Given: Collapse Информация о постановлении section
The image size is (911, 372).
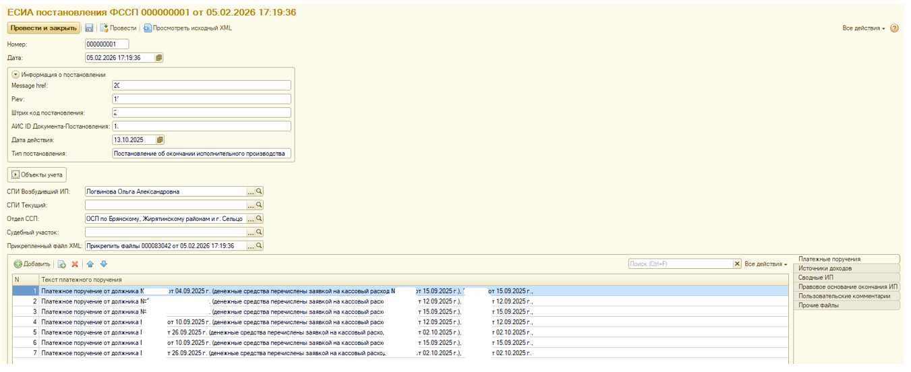Looking at the screenshot, I should pyautogui.click(x=16, y=75).
